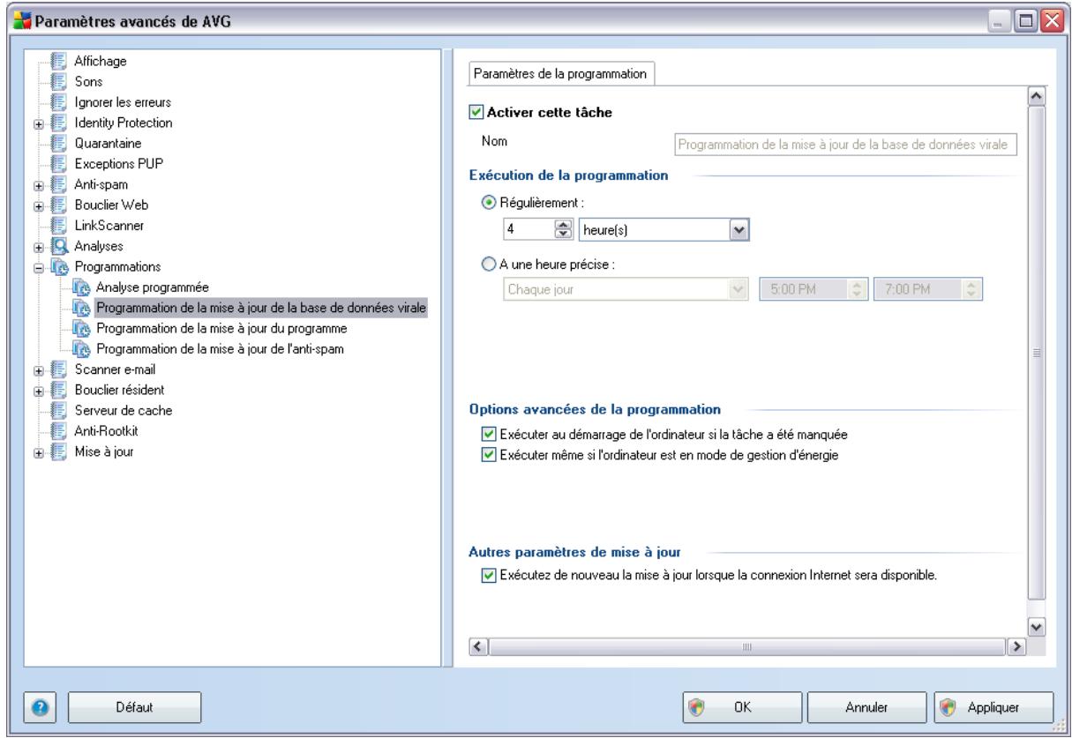Click the Bouclier résident icon

[x=59, y=391]
